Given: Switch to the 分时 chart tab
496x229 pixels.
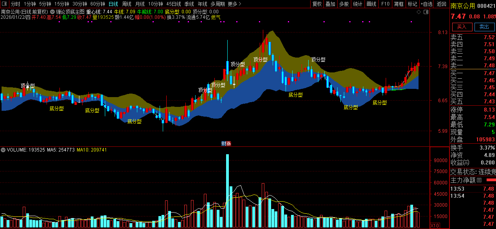Looking at the screenshot, I should point(15,4).
